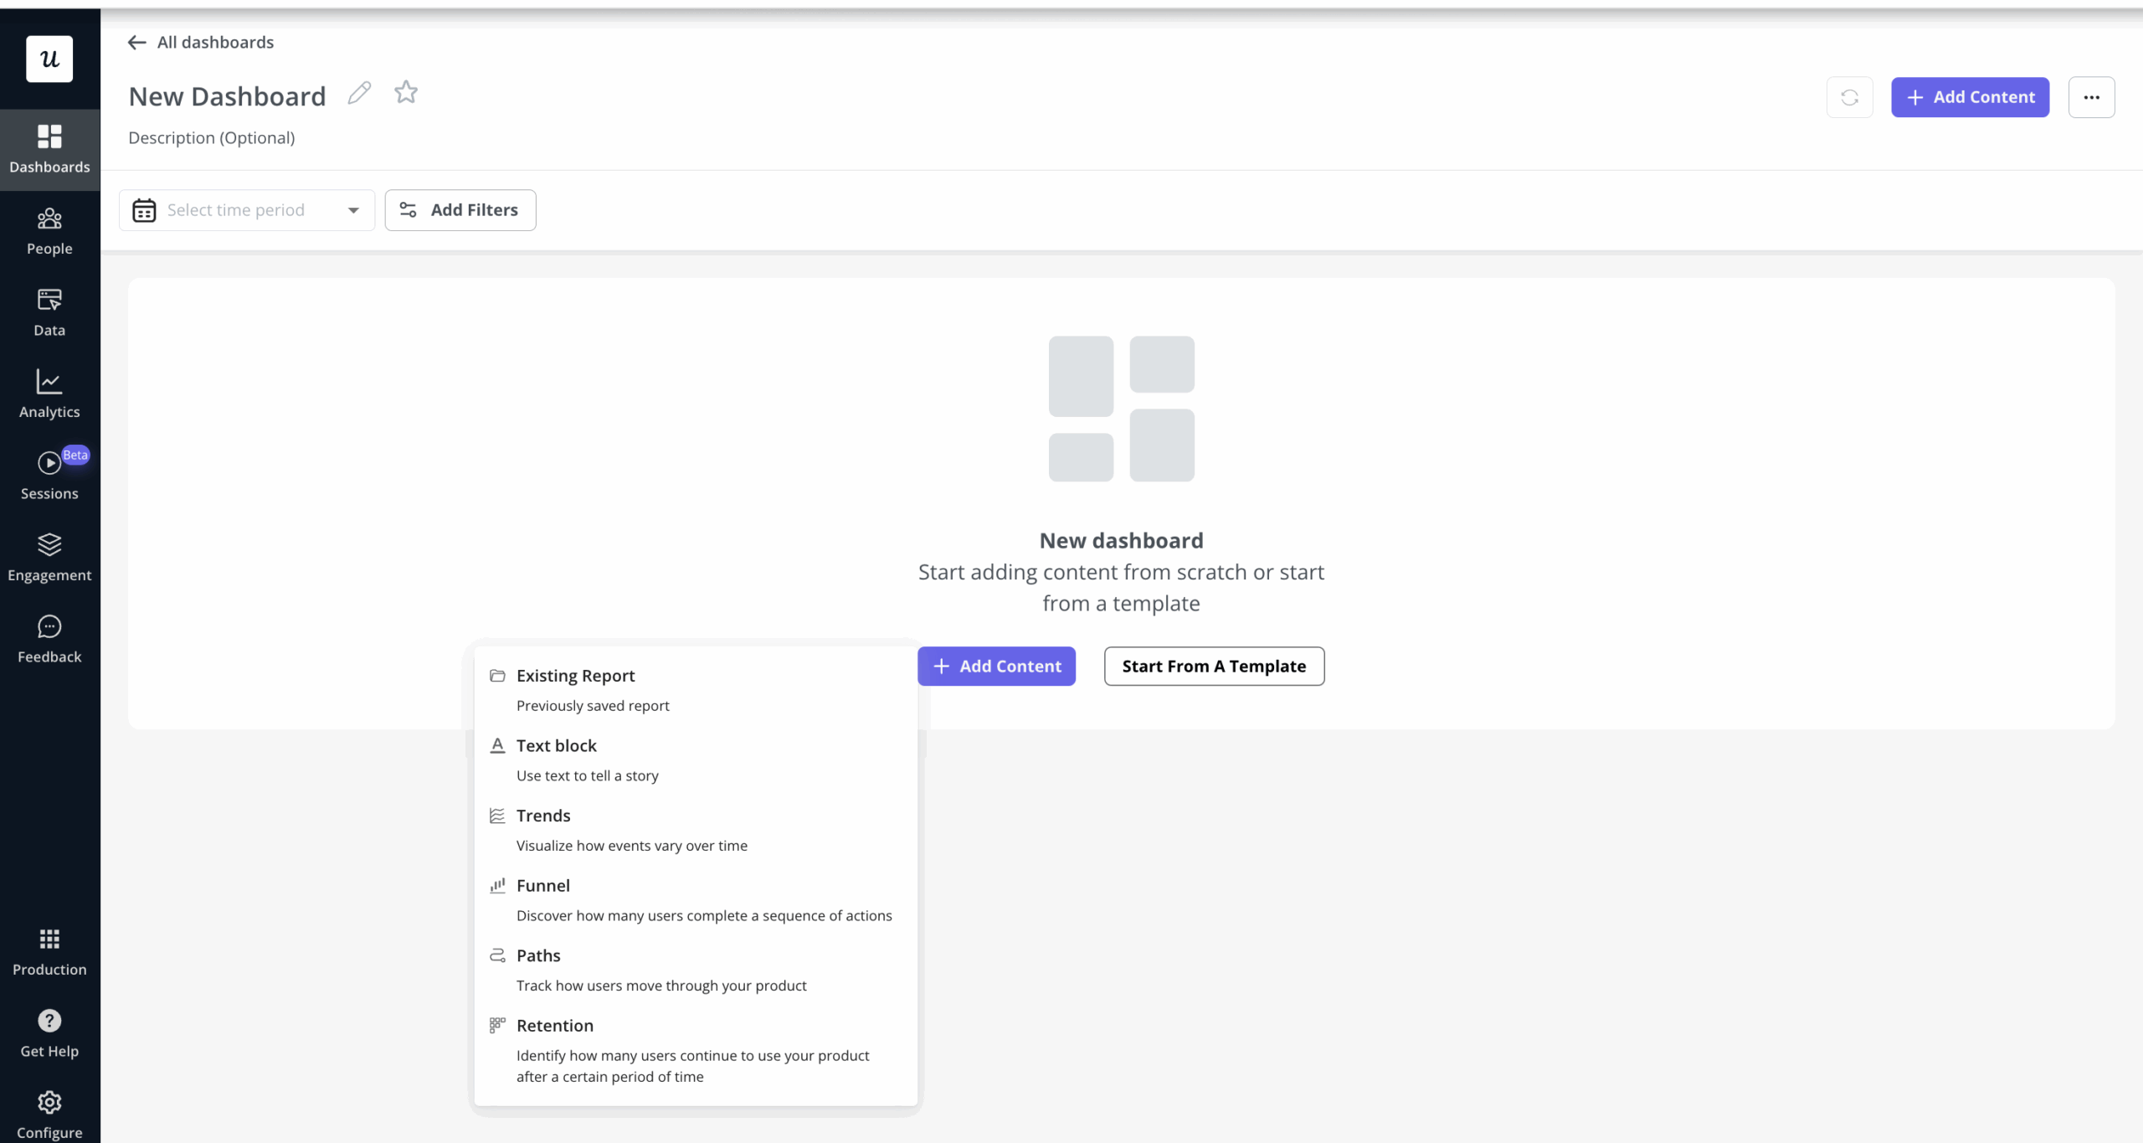Choose Existing Report from the menu
Image resolution: width=2143 pixels, height=1143 pixels.
coord(576,676)
